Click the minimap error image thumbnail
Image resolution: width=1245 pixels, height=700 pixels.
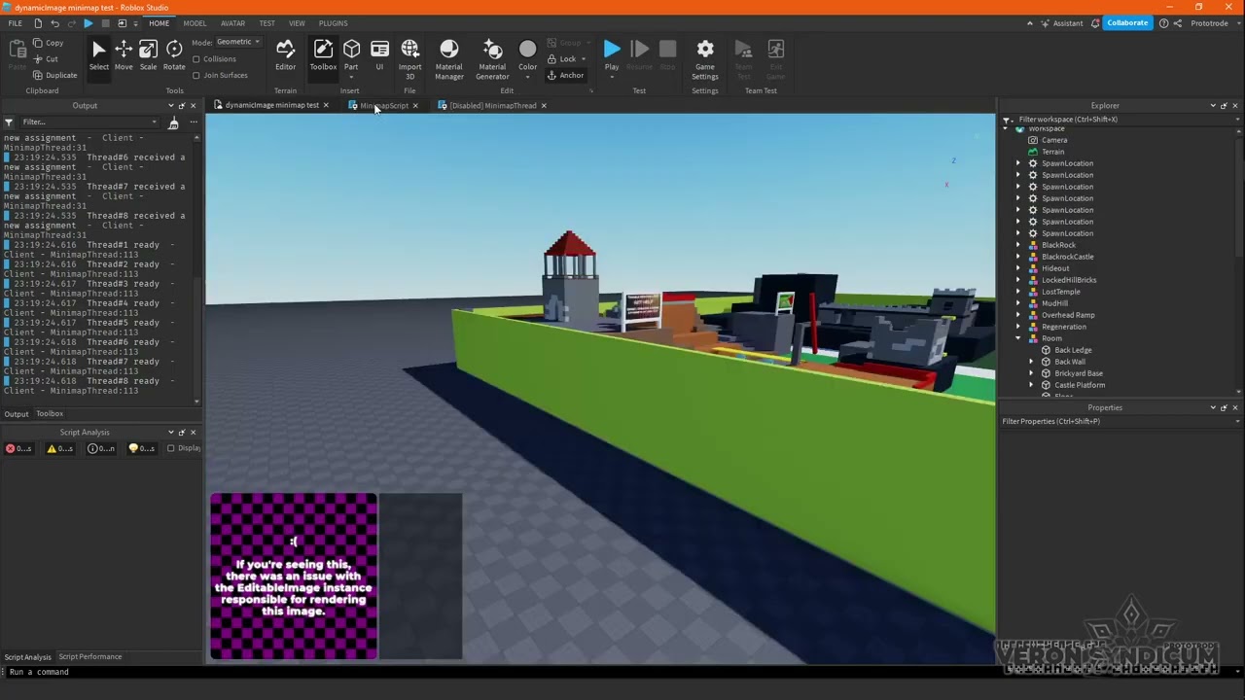point(294,577)
